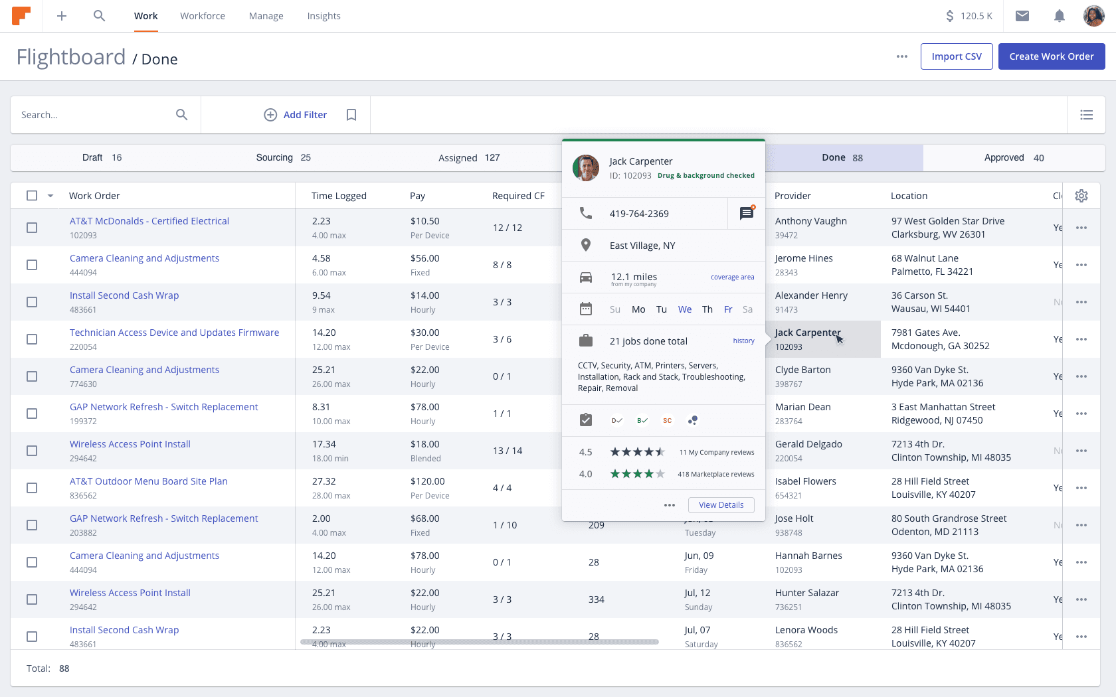1116x697 pixels.
Task: Open the Add Filter dropdown
Action: (x=296, y=115)
